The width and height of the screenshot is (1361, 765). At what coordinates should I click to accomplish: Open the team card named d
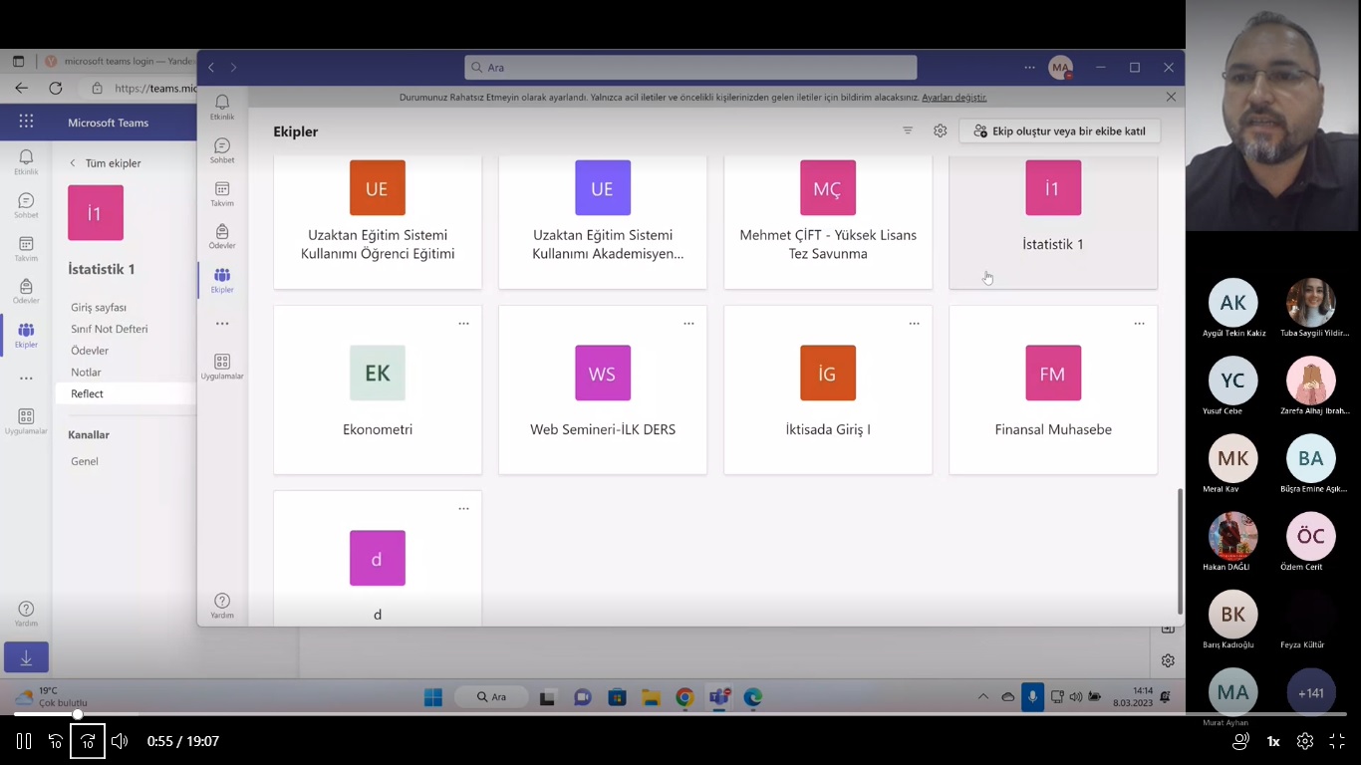[378, 559]
